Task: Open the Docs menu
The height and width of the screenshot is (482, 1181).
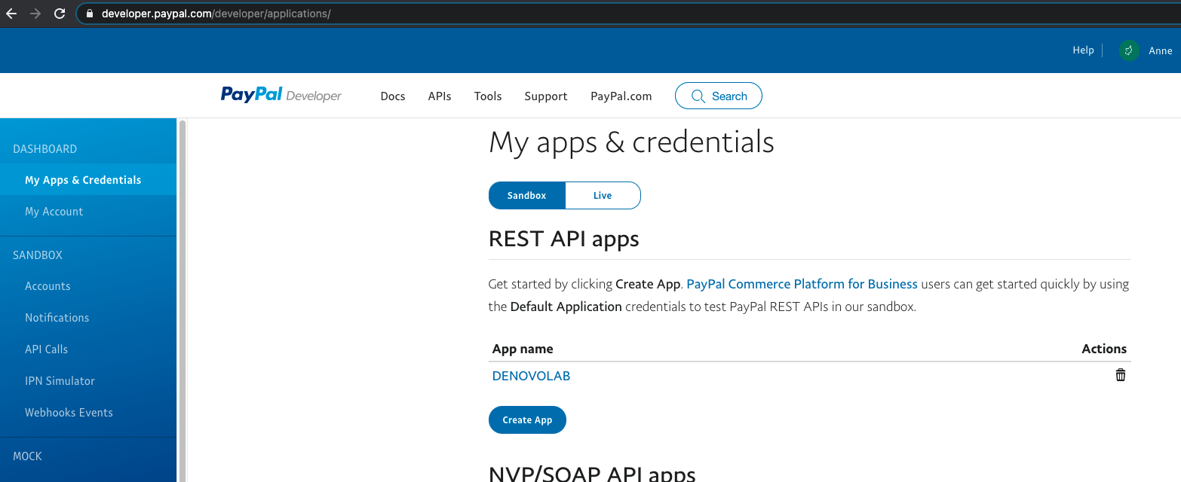Action: tap(393, 96)
